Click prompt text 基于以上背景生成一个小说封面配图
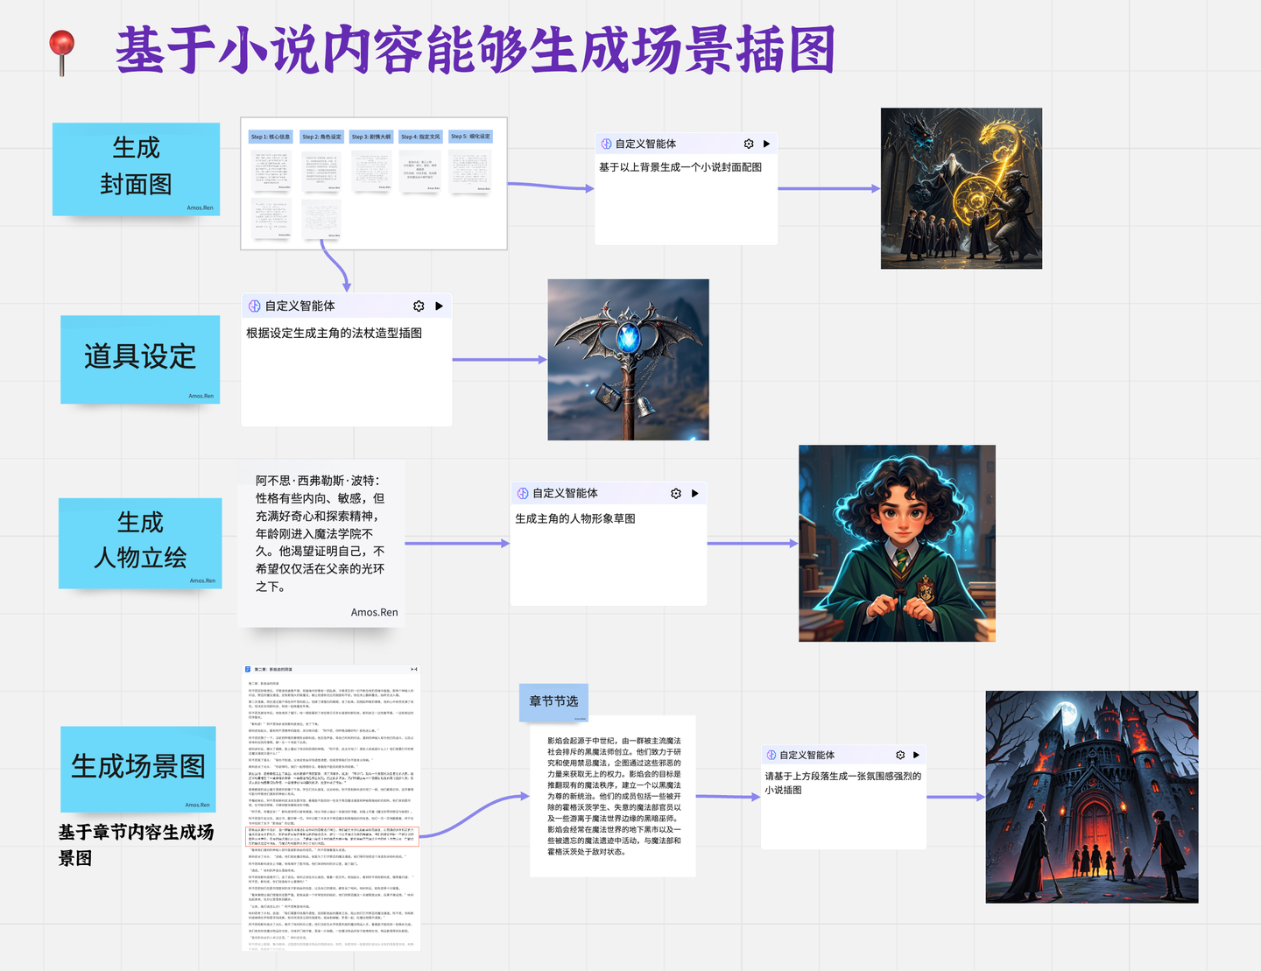Image resolution: width=1261 pixels, height=971 pixels. [680, 167]
